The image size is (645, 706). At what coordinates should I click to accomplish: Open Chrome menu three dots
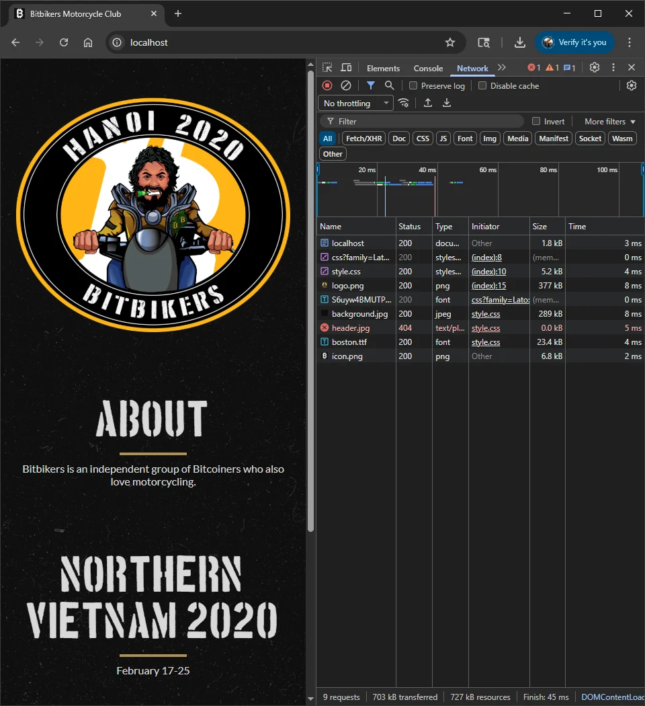pyautogui.click(x=630, y=42)
